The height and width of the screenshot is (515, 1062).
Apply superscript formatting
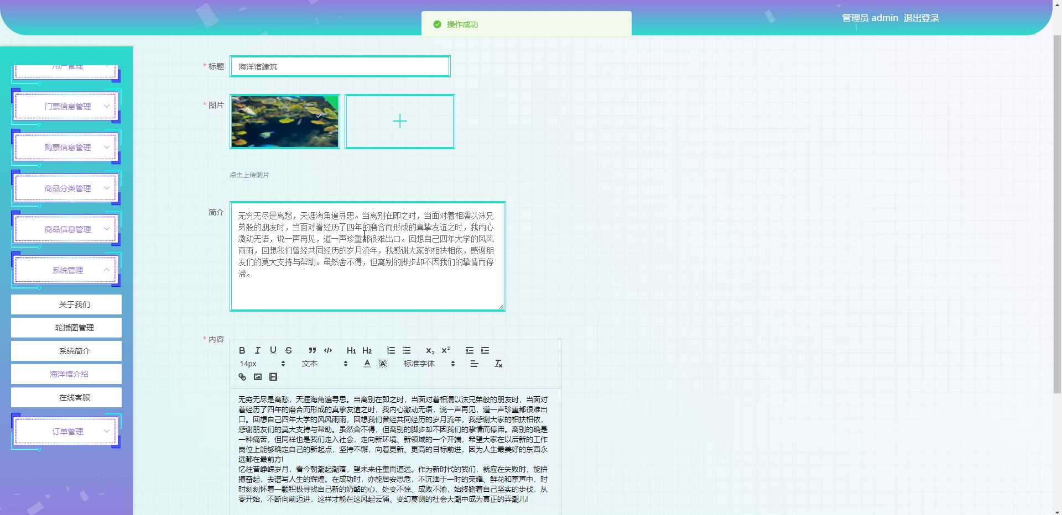pos(445,350)
